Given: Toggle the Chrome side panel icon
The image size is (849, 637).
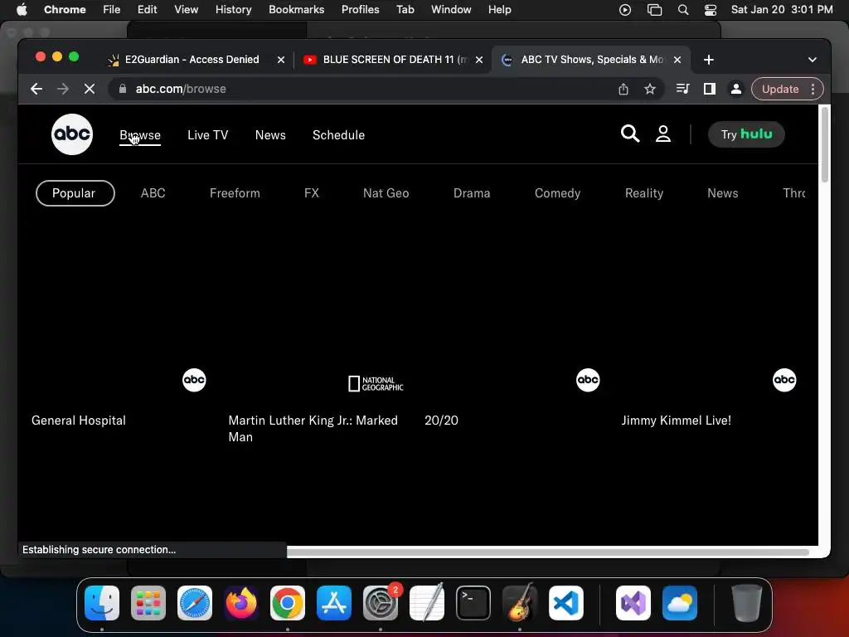Looking at the screenshot, I should (x=710, y=89).
